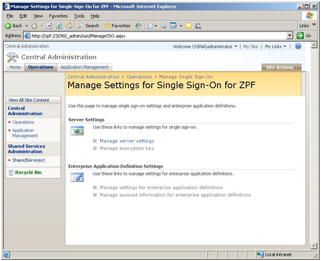Click the Go button beside the address bar
Image resolution: width=321 pixels, height=261 pixels.
click(304, 36)
